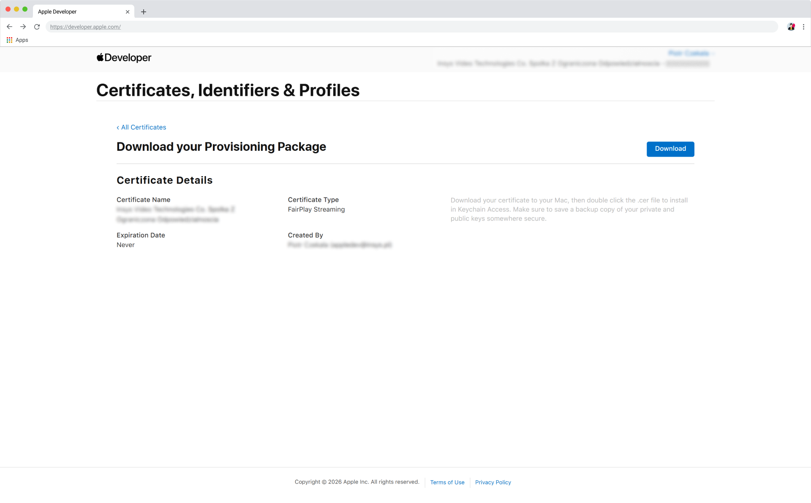Go back to All Certificates
Viewport: 811px width, 503px height.
tap(142, 127)
